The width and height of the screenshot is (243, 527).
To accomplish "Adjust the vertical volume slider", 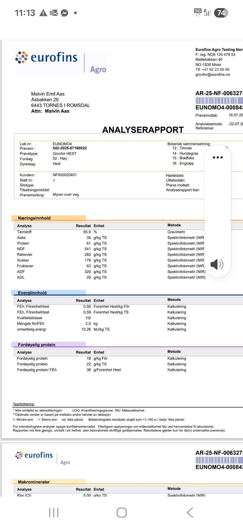I will 218,211.
